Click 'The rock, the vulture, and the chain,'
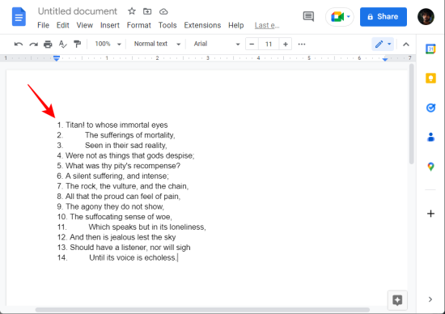 [127, 186]
